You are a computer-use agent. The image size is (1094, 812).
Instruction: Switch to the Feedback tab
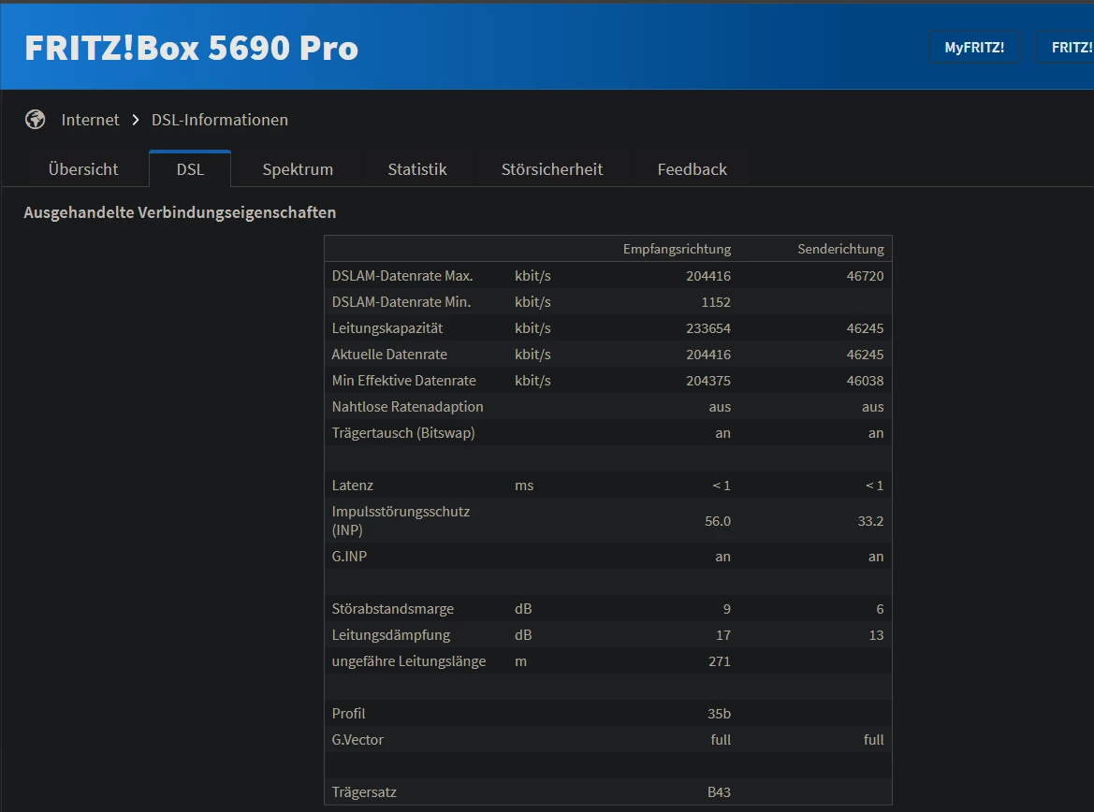click(693, 168)
